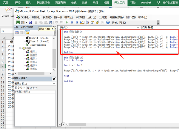
Task: Click Excel Select All corner triangle
Action: tap(4, 38)
